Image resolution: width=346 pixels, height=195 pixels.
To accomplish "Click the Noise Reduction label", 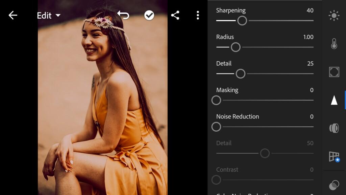I will pyautogui.click(x=238, y=116).
